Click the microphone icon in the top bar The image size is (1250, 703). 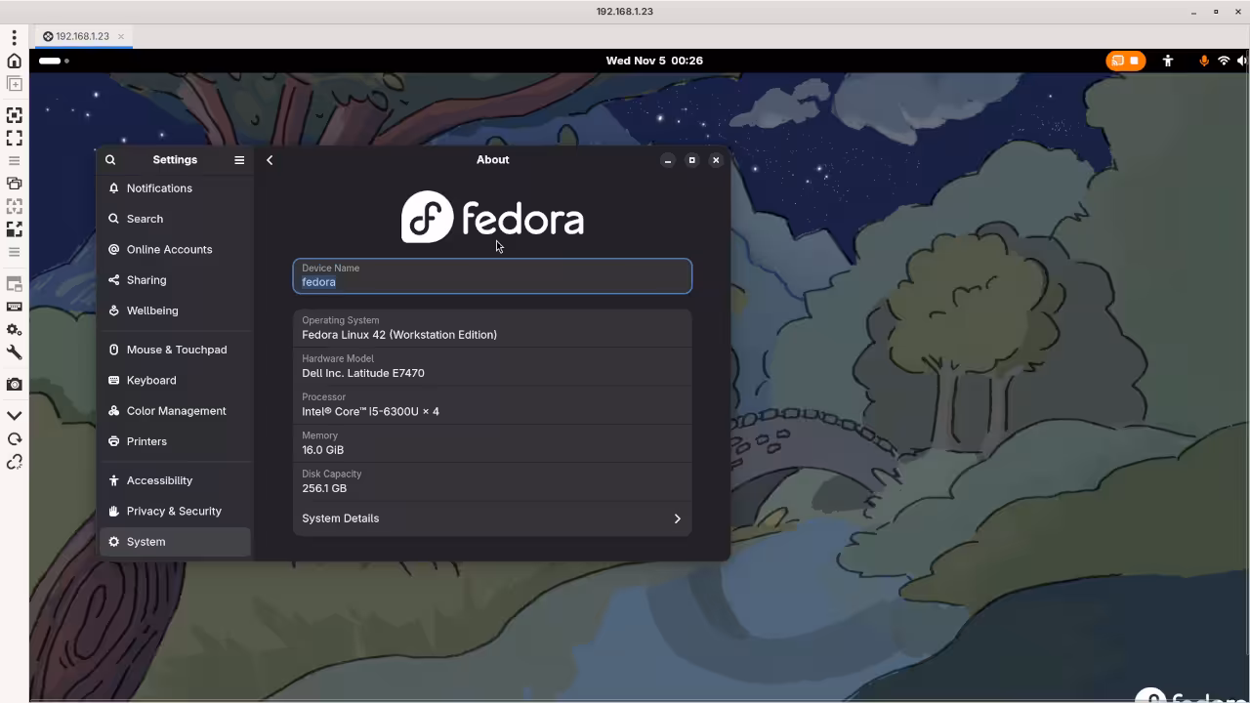[1204, 60]
